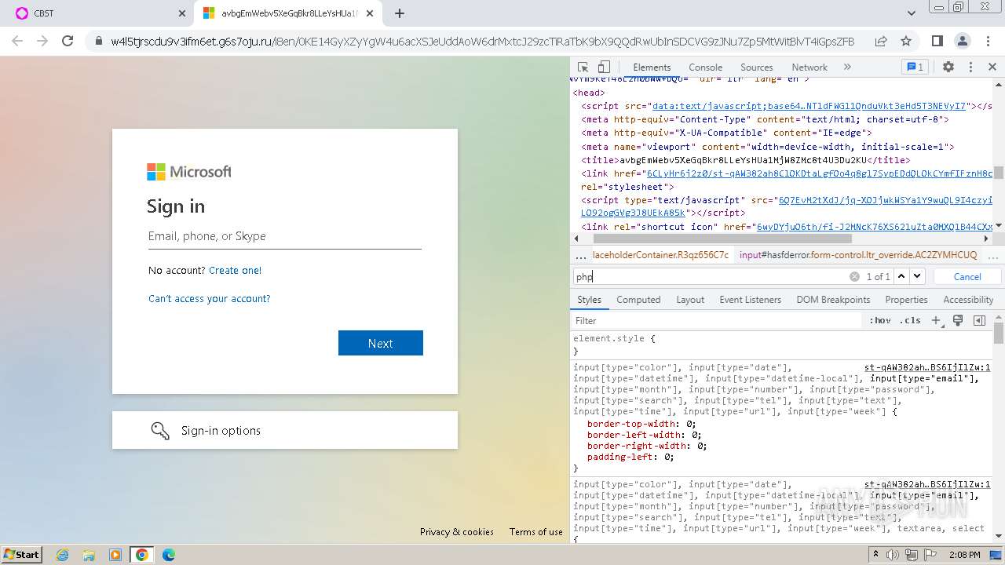Select the Styles tab

pos(589,300)
